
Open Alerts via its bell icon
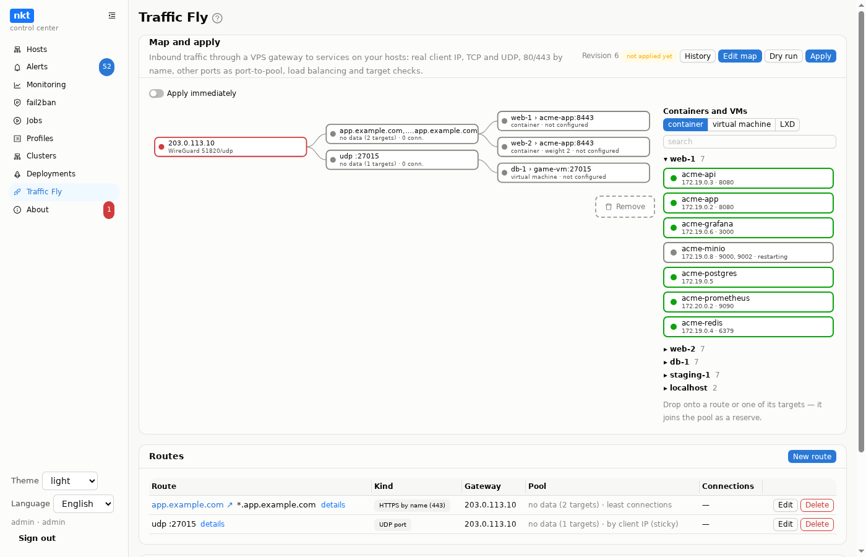17,67
